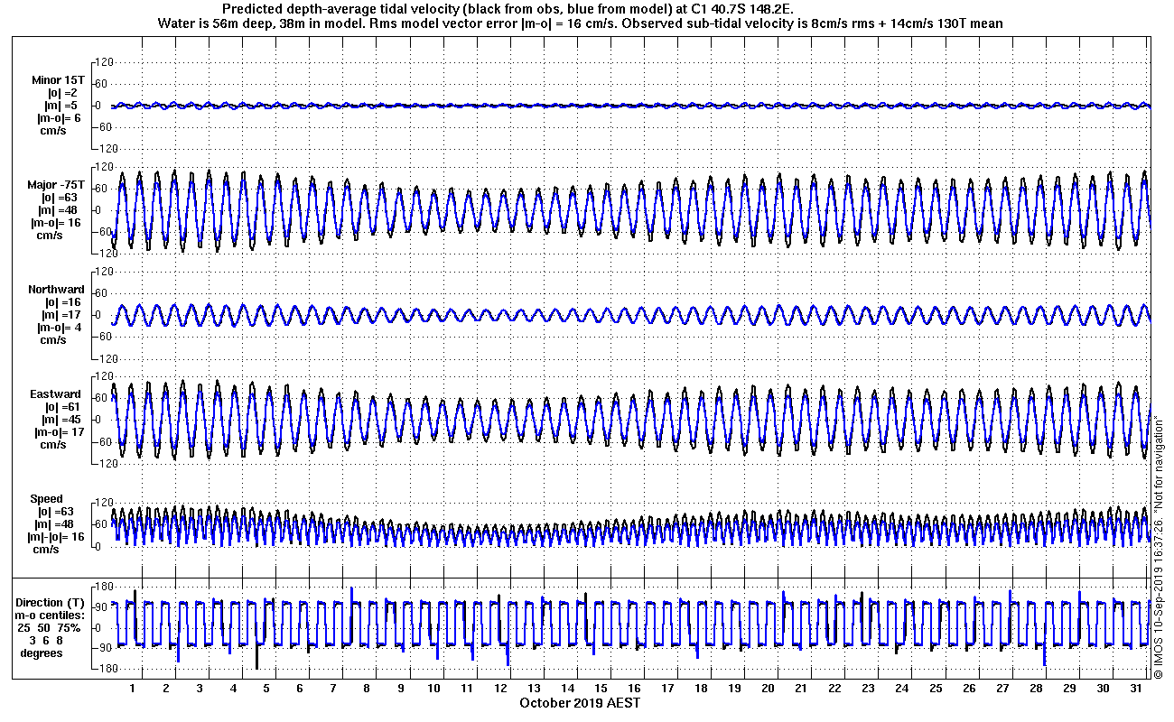The height and width of the screenshot is (722, 1174).
Task: Click the title line 'Predicted depth-average tidal velocity'
Action: click(509, 8)
